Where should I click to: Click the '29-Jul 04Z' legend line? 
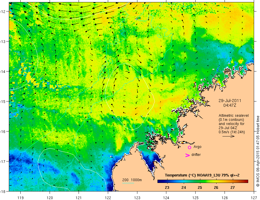pyautogui.click(x=228, y=128)
